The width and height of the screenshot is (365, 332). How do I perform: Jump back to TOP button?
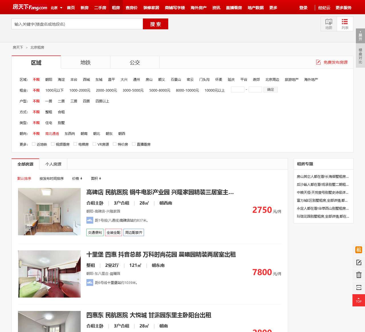click(359, 300)
